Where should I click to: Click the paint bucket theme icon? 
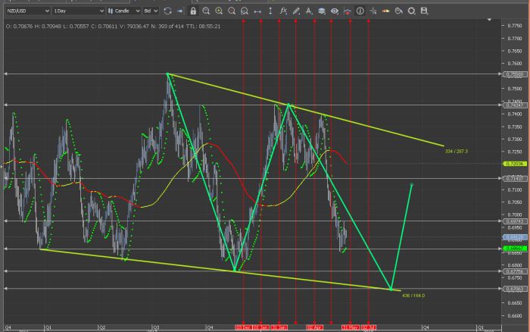click(398, 11)
